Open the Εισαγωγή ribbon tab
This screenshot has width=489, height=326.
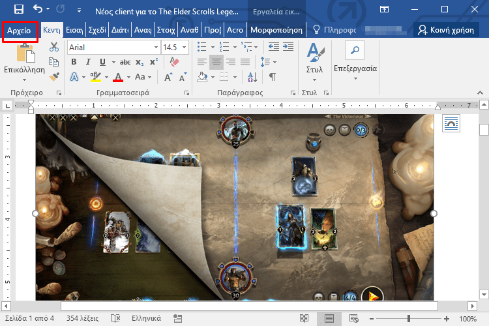74,30
